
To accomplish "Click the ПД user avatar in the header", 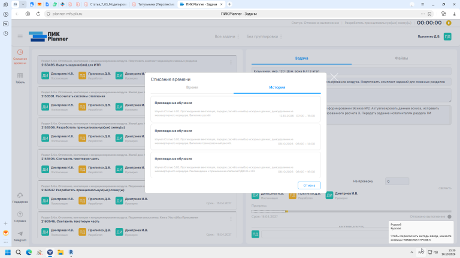I will [x=447, y=36].
